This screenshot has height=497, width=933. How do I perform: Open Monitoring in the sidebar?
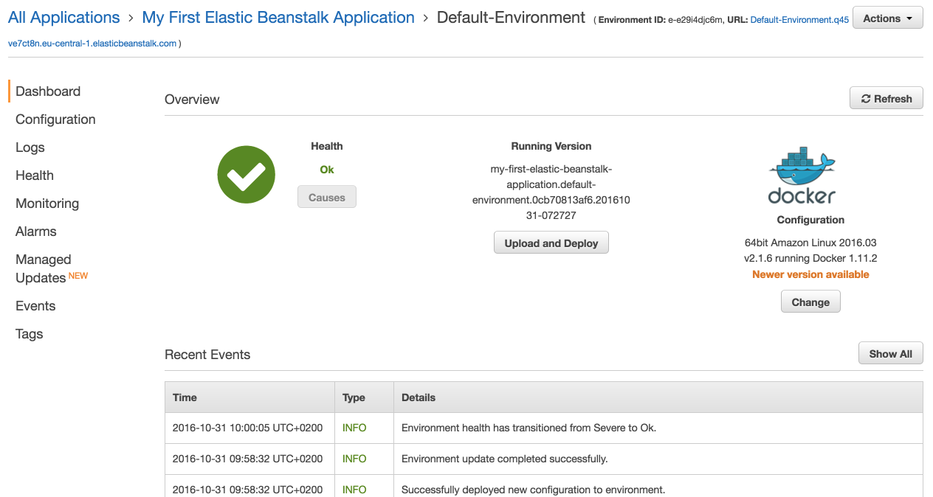point(47,204)
